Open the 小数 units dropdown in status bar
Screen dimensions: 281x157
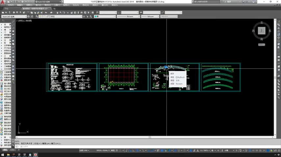(x=229, y=150)
